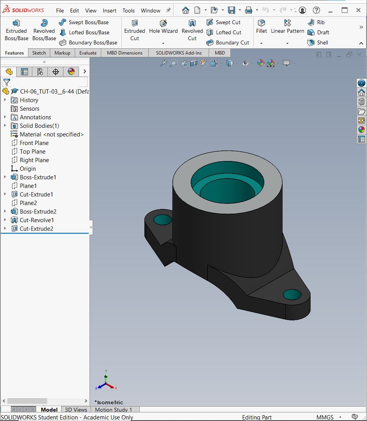Select the Rib tool
Screen dimensions: 367x421
point(316,22)
